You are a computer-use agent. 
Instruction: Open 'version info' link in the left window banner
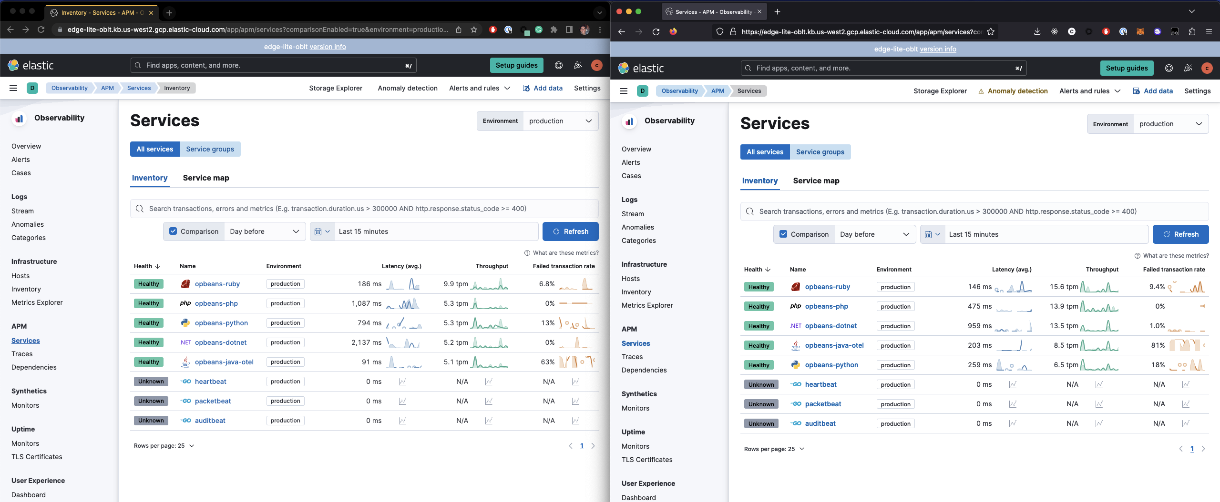pos(328,47)
